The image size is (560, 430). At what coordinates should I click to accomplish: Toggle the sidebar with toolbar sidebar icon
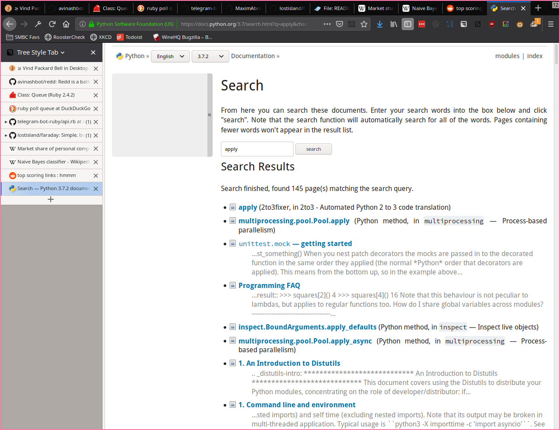click(x=408, y=24)
